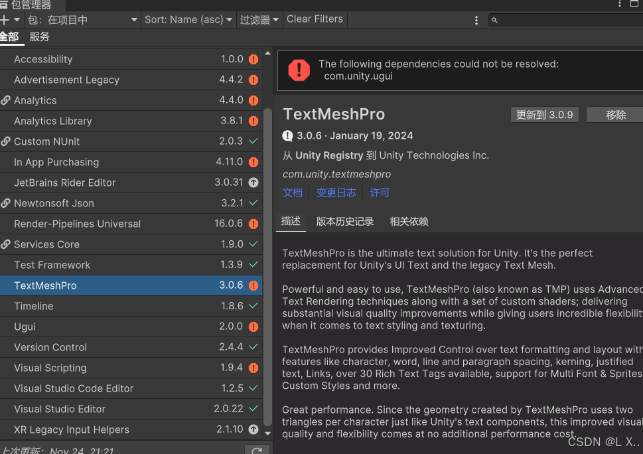The height and width of the screenshot is (454, 643).
Task: Click the com.unity.textmeshpro package identifier text
Action: (336, 175)
